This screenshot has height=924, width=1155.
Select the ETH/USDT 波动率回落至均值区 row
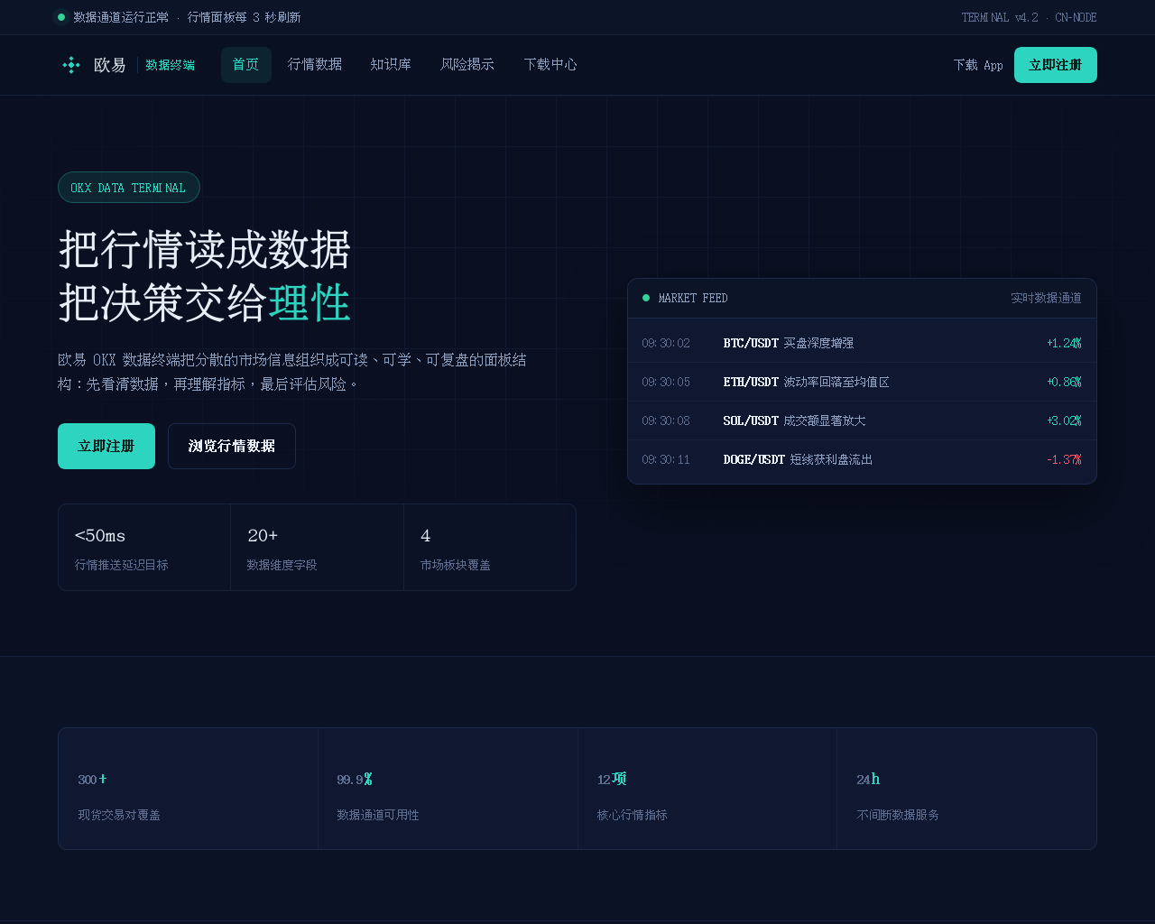tap(862, 382)
